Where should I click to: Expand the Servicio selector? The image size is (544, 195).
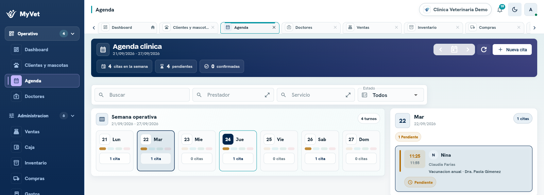[348, 95]
